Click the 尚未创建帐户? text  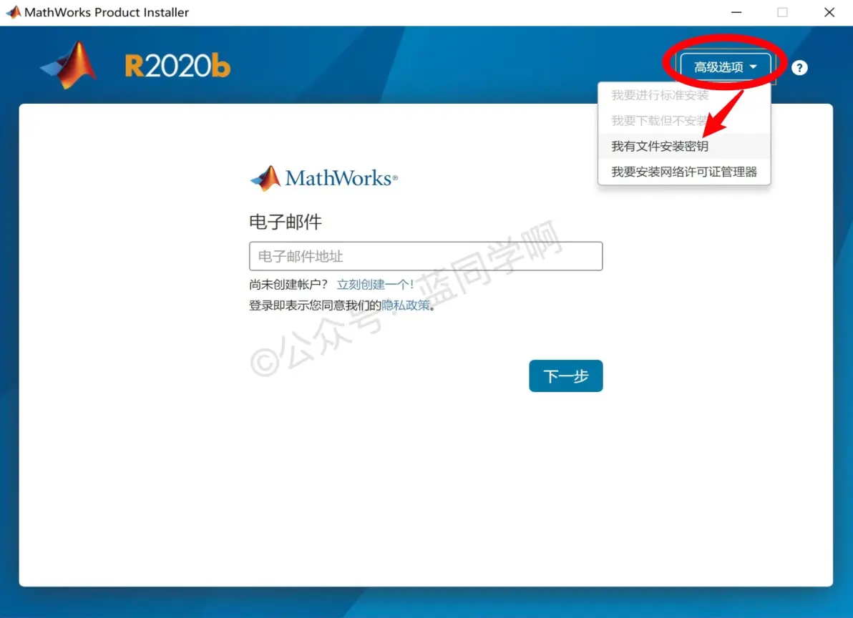288,284
